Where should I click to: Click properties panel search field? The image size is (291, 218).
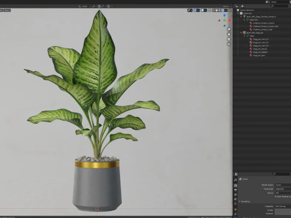(x=281, y=174)
